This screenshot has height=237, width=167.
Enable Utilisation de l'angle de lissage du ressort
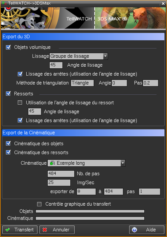coord(20,103)
